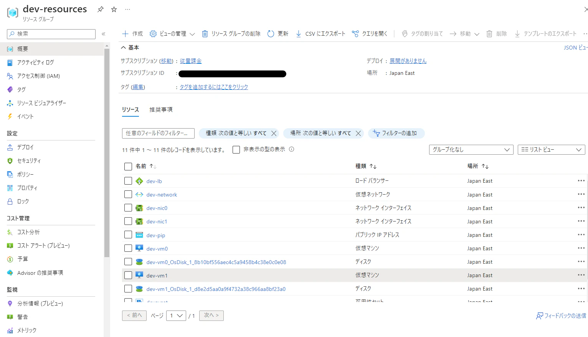
Task: Click the デプロイ sidebar icon
Action: (10, 147)
